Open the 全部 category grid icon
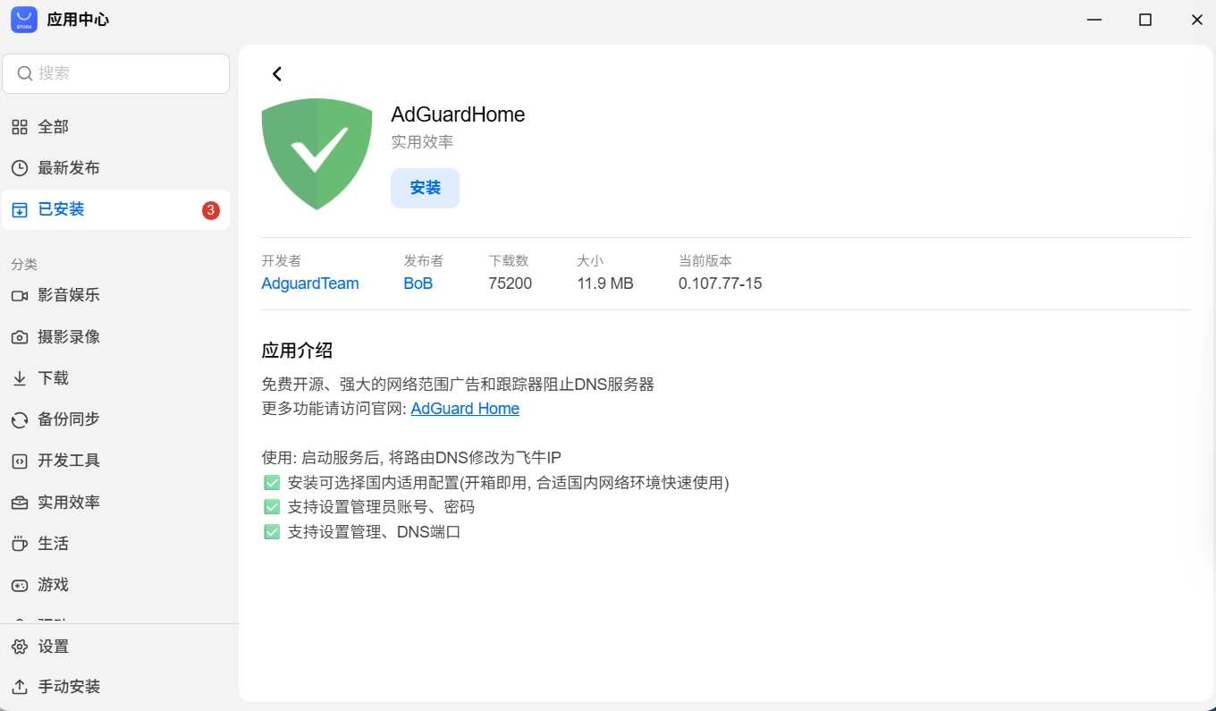Viewport: 1216px width, 711px height. [x=20, y=127]
